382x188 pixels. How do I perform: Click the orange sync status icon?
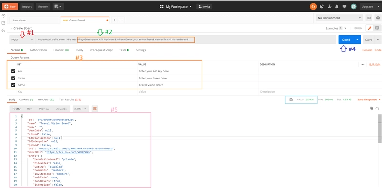313,7
